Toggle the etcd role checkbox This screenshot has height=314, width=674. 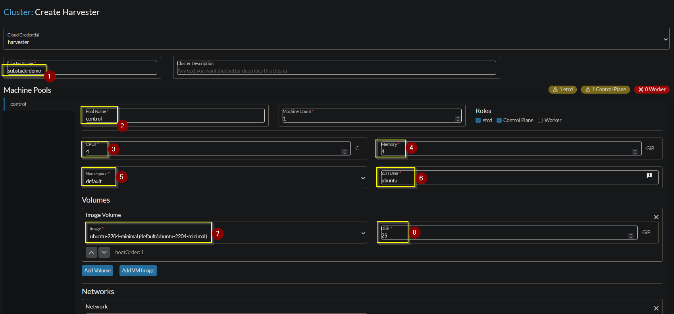coord(478,121)
